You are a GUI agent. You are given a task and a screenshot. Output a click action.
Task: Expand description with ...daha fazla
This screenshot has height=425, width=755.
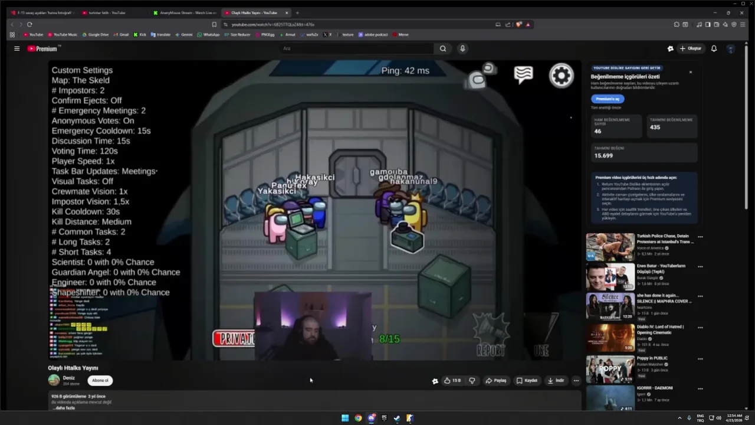[63, 408]
